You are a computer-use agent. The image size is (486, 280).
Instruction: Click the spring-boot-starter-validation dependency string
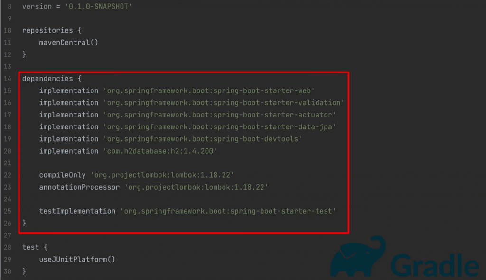pos(224,103)
